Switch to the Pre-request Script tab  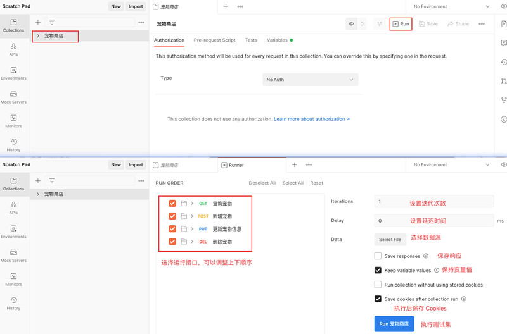coord(214,40)
